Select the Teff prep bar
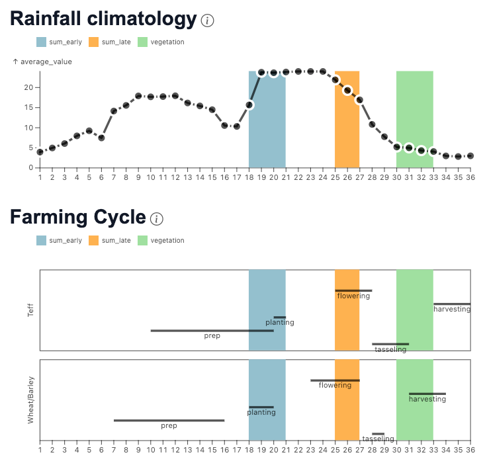The height and width of the screenshot is (471, 485). point(212,330)
